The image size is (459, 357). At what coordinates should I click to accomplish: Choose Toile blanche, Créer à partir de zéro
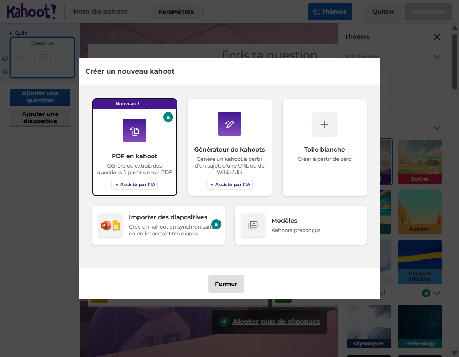click(x=325, y=147)
